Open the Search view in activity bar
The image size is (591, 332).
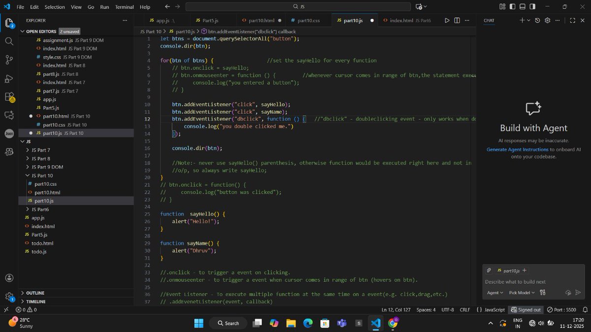point(9,41)
